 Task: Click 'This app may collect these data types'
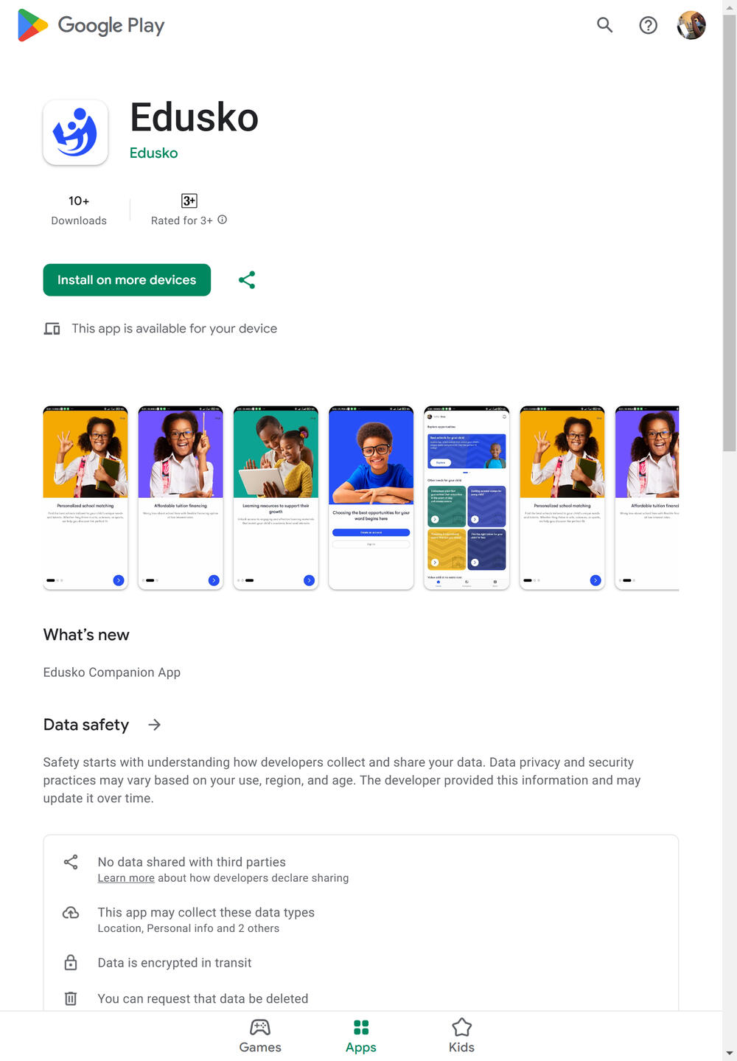click(x=206, y=913)
